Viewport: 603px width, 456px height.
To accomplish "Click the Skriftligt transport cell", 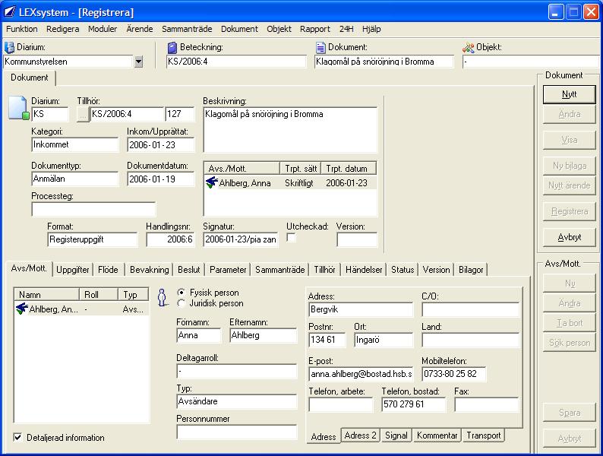I will point(299,183).
